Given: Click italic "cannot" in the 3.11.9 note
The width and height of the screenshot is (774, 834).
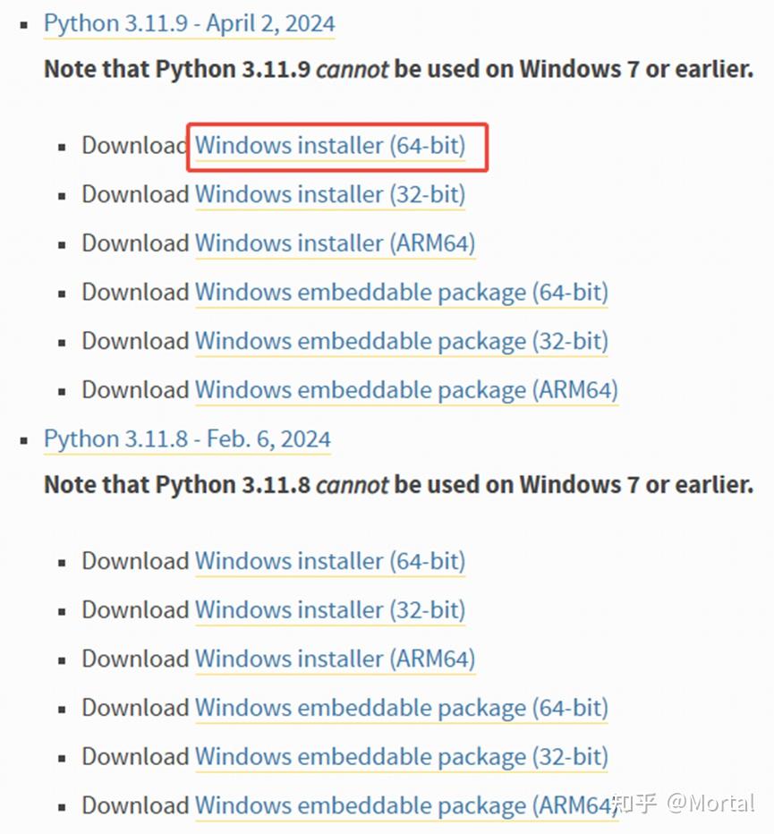Looking at the screenshot, I should pos(353,69).
